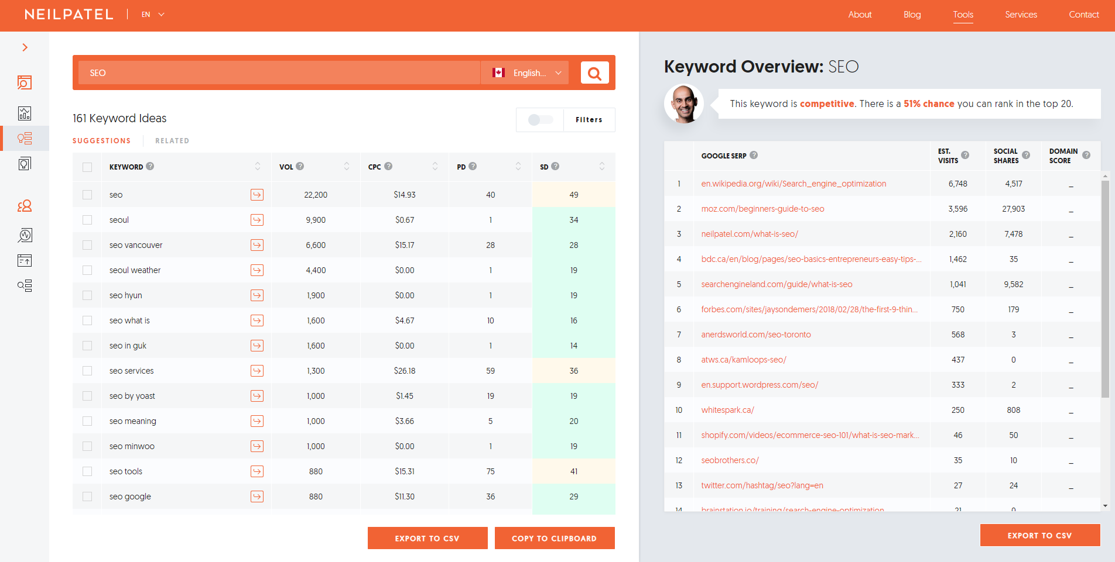Open the first sidebar tool icon (overview search)

25,82
